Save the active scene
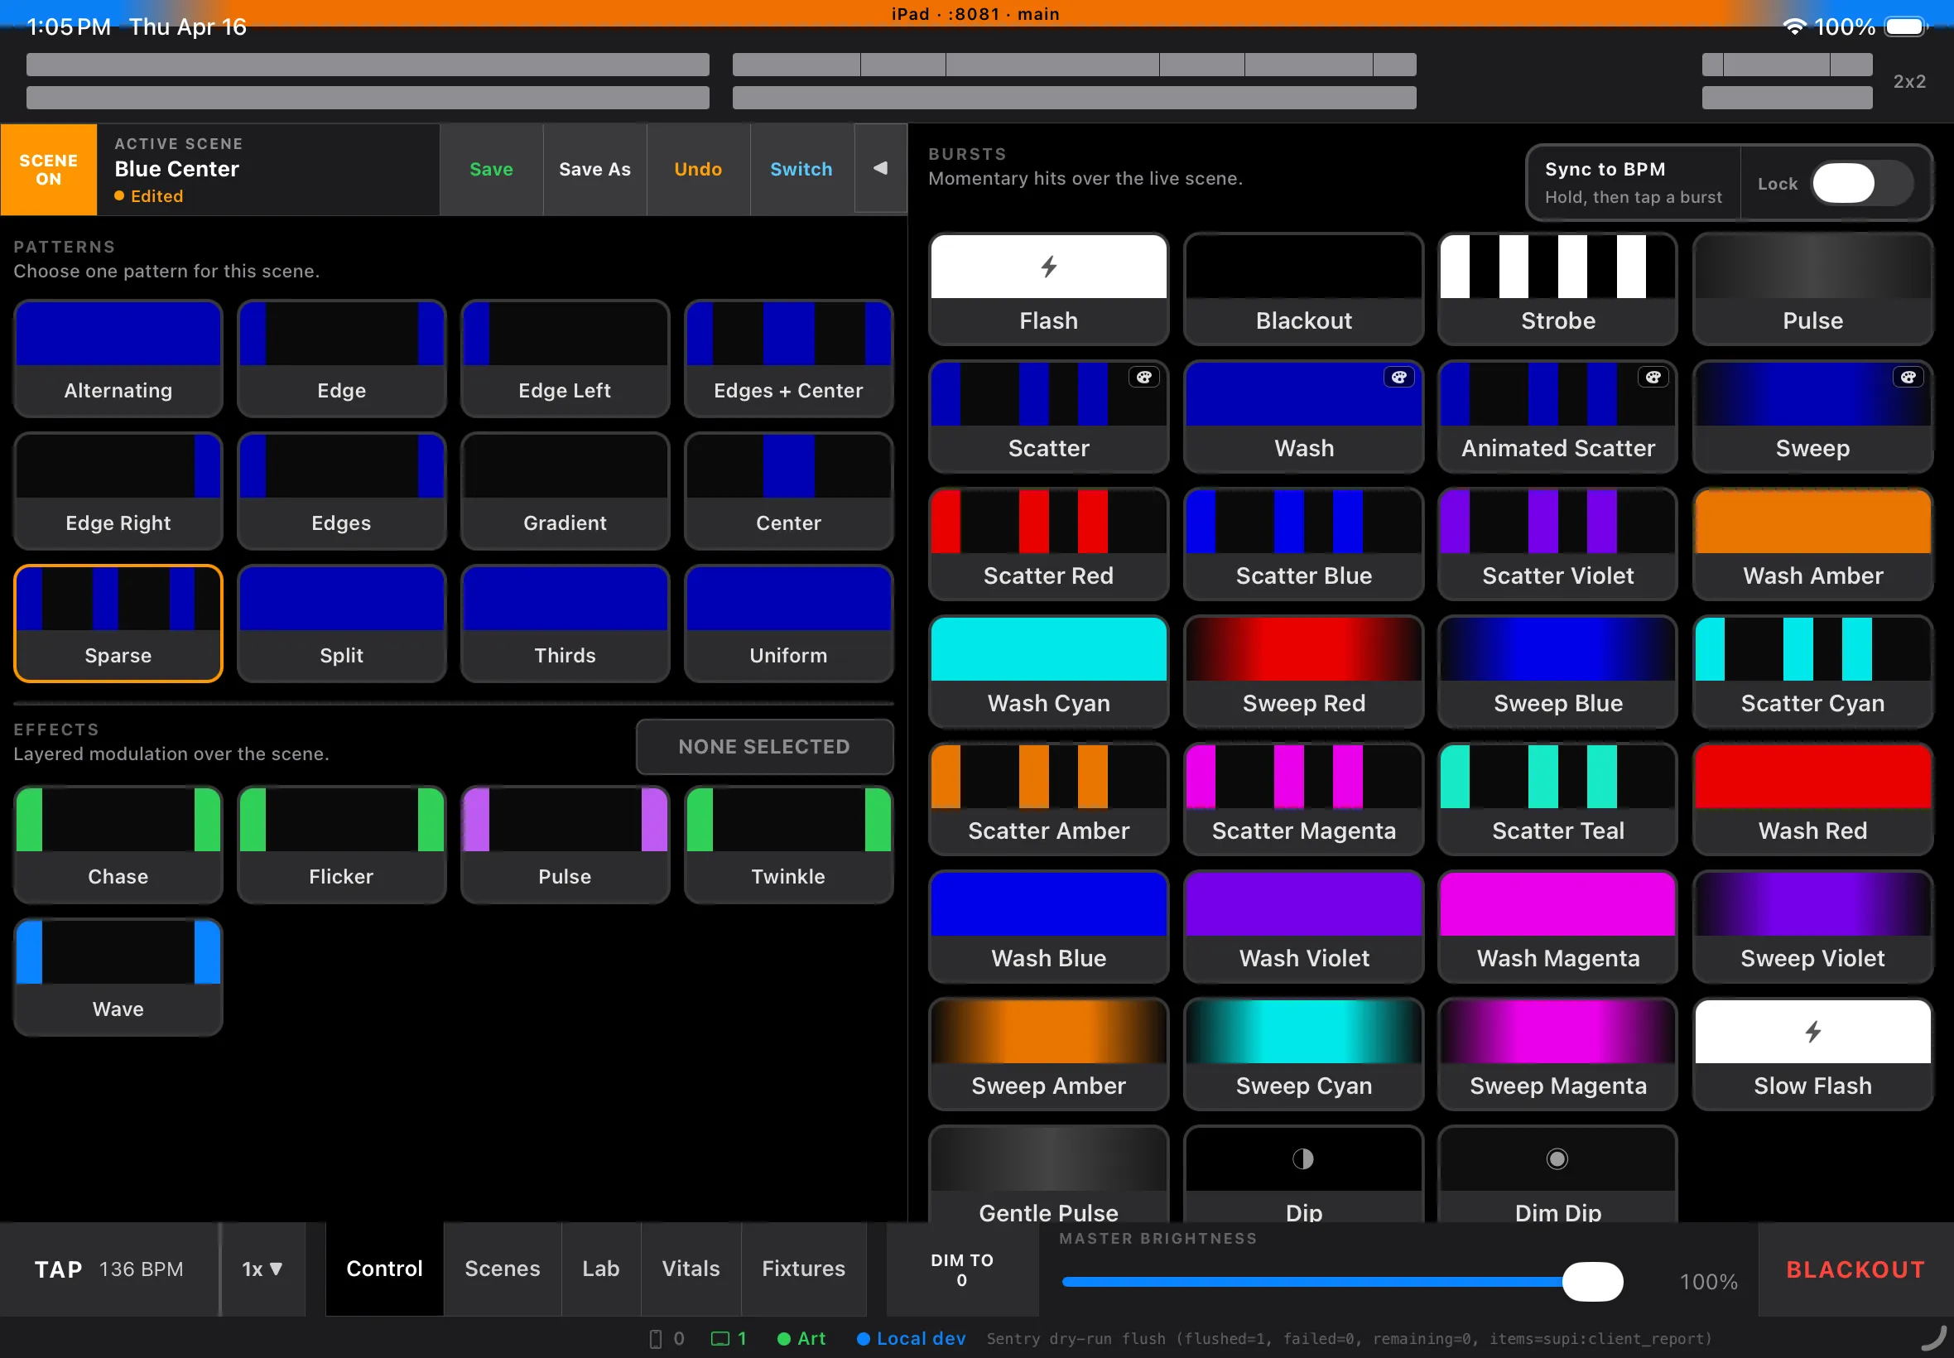The image size is (1954, 1358). 491,169
